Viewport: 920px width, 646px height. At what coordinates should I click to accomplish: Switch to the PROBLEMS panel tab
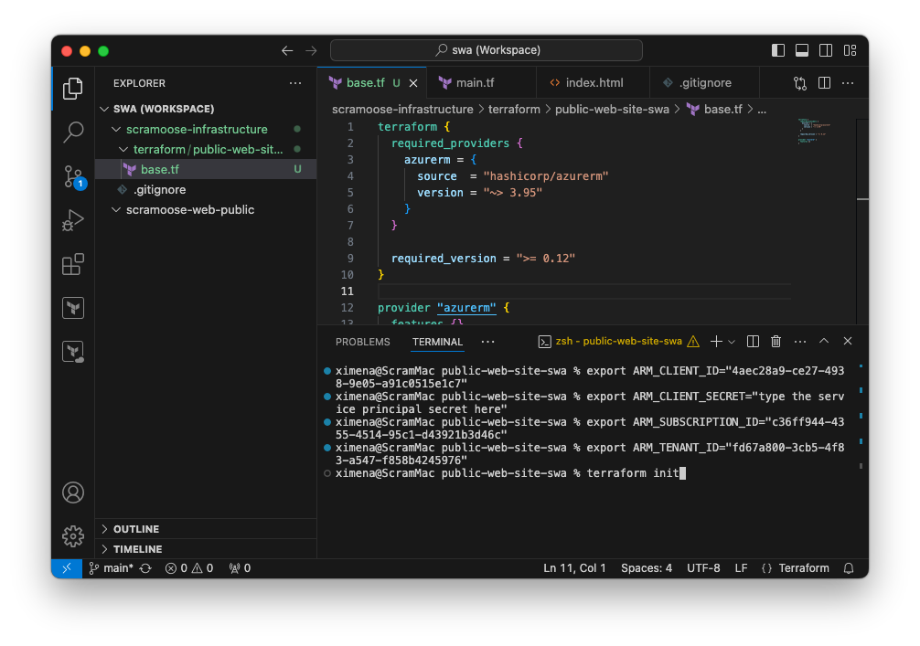(362, 342)
